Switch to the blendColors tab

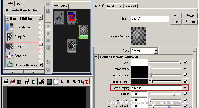114,6
